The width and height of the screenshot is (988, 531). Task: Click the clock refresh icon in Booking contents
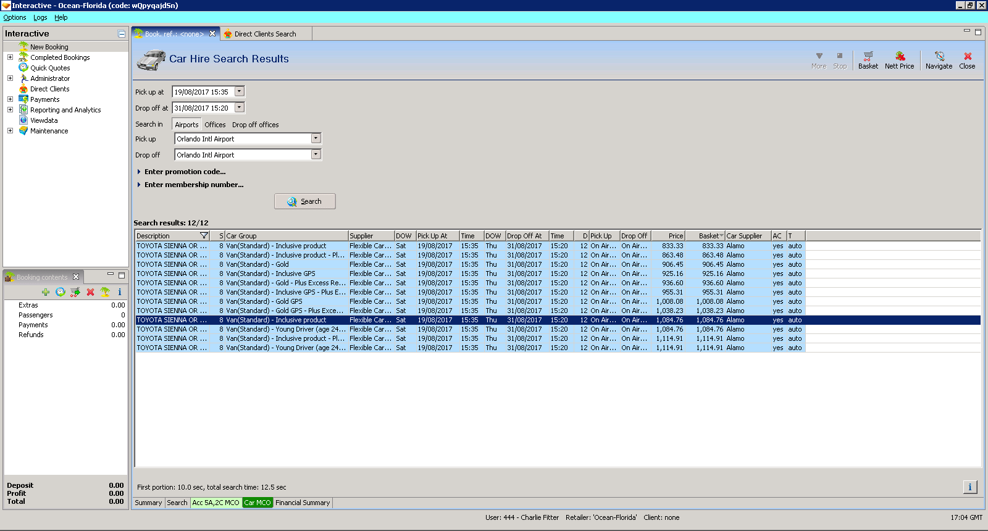[x=61, y=292]
